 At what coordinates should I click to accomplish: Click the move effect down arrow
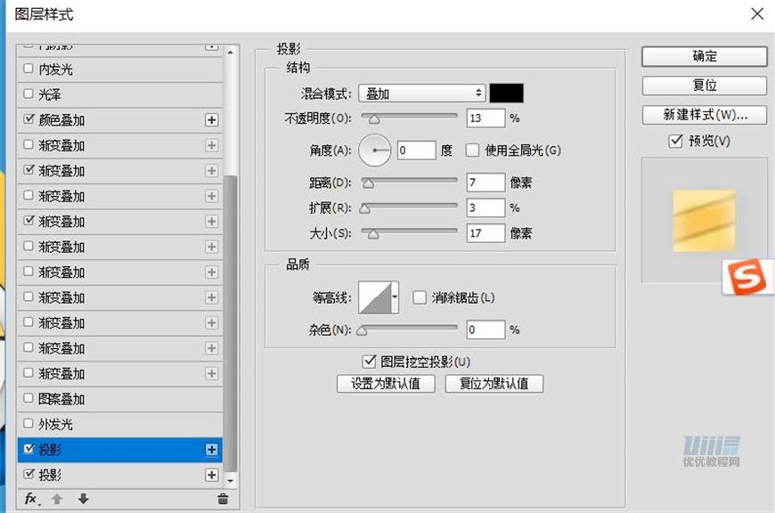pos(83,499)
